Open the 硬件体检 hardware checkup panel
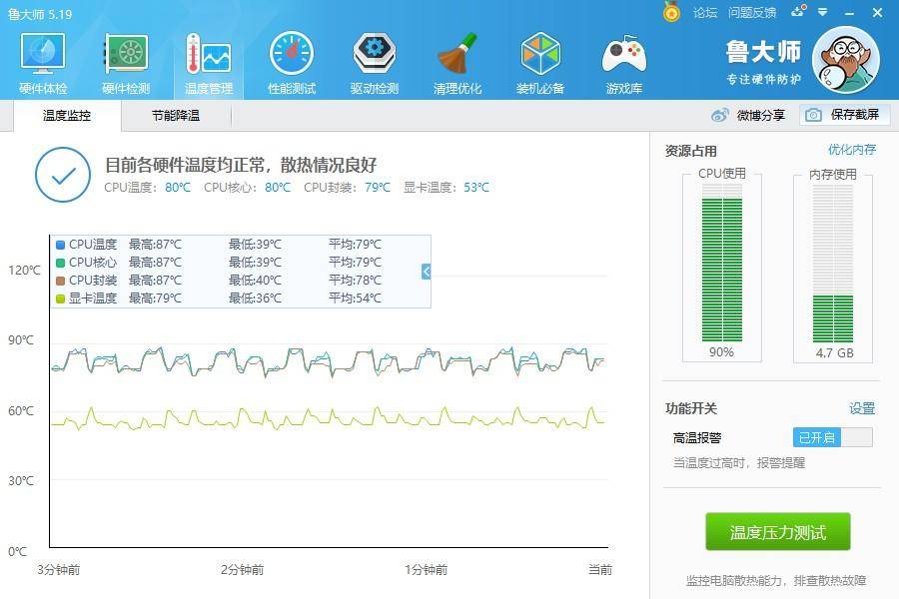Screen dimensions: 899x599 (x=41, y=62)
